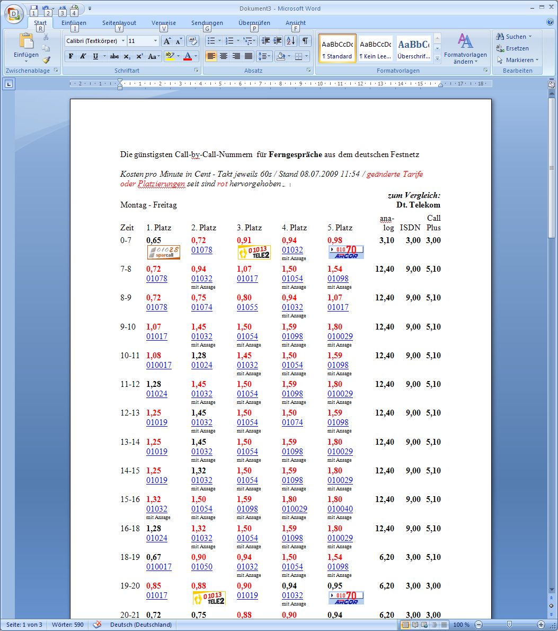This screenshot has height=631, width=558.
Task: Toggle bold formatting button
Action: click(x=71, y=56)
